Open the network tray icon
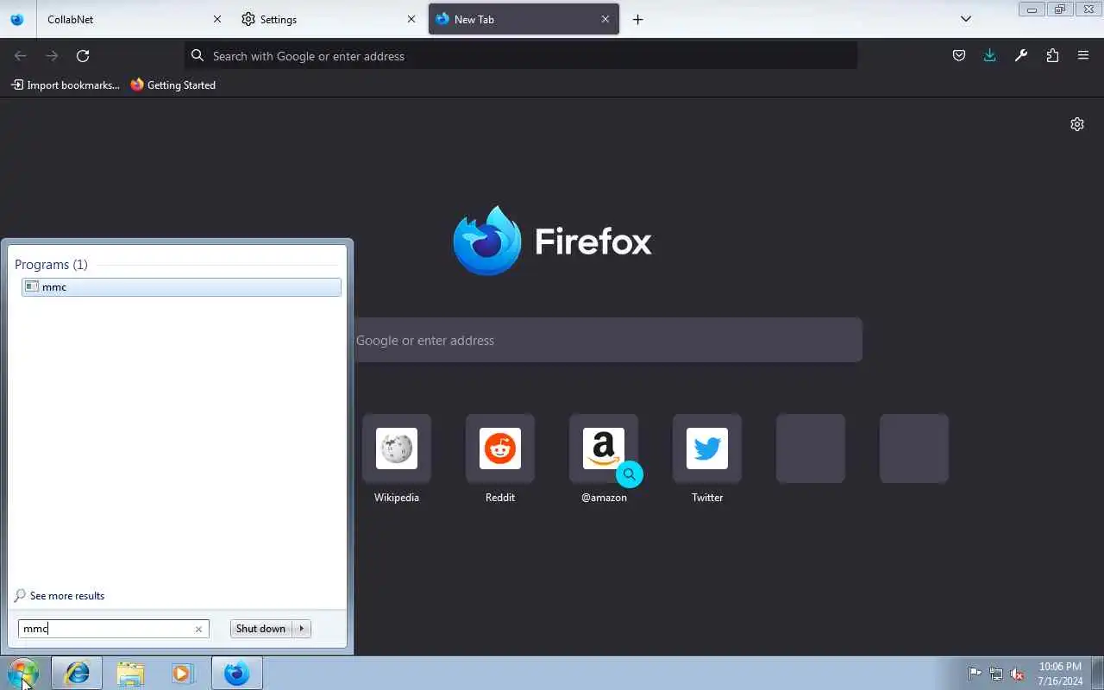The height and width of the screenshot is (690, 1104). [x=996, y=674]
